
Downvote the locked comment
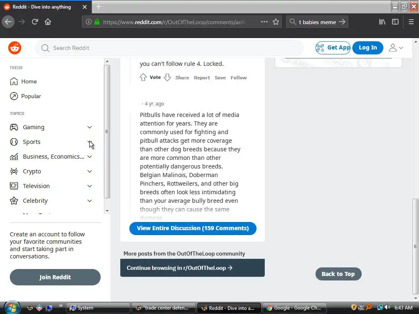tap(167, 77)
